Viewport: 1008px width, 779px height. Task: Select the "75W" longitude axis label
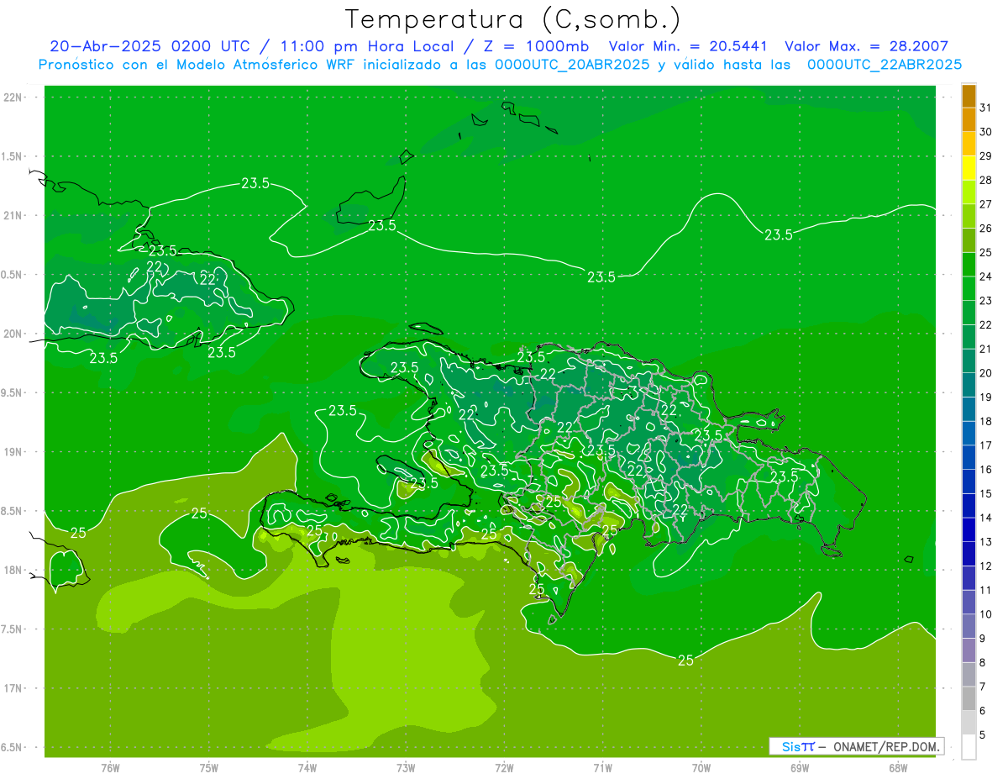pyautogui.click(x=209, y=767)
